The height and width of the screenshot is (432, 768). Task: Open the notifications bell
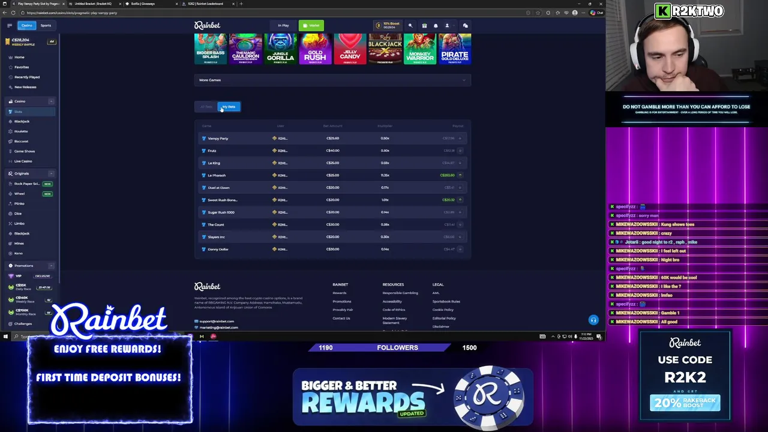tap(436, 26)
